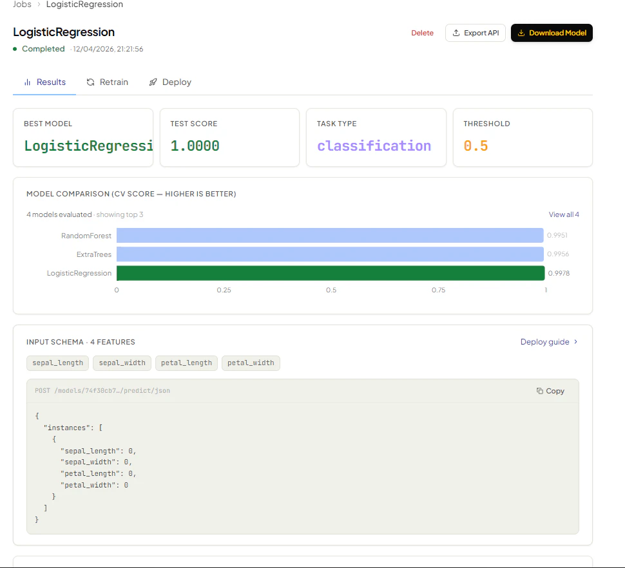The width and height of the screenshot is (625, 568).
Task: Go back to Jobs breadcrumb
Action: tap(22, 5)
